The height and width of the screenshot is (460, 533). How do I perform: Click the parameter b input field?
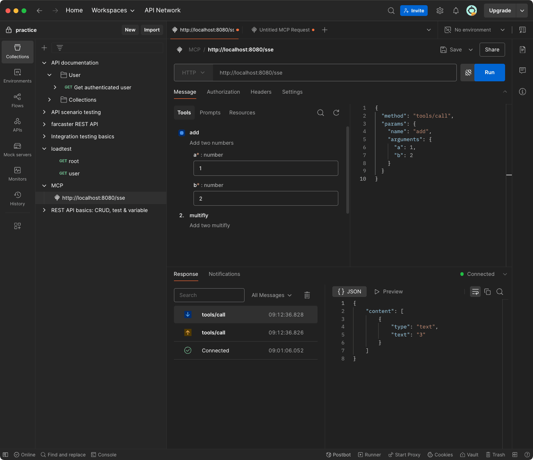(266, 199)
